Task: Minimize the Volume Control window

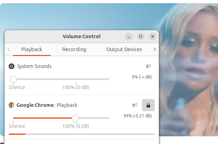Action: [129, 36]
